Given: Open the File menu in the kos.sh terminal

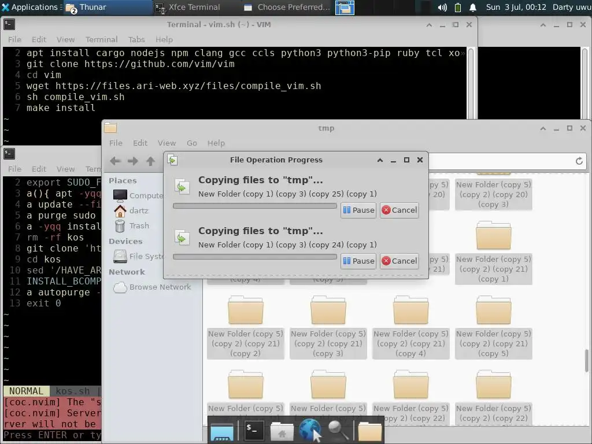Looking at the screenshot, I should click(14, 169).
